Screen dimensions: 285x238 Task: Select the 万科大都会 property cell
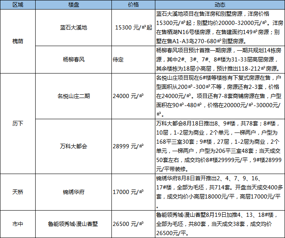[x=73, y=146]
